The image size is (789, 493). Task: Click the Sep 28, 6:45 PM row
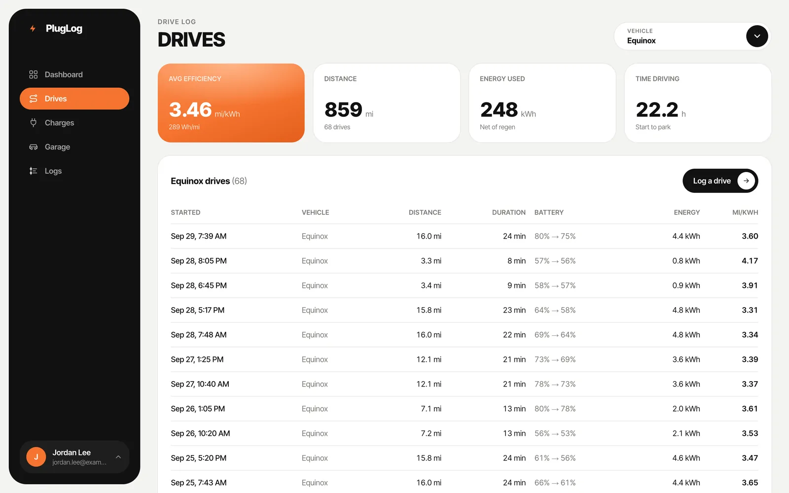pos(465,285)
